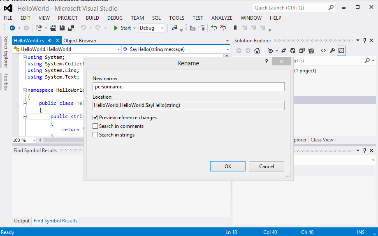Open the active documents list dropdown
Screen dimensions: 378x236
227,41
